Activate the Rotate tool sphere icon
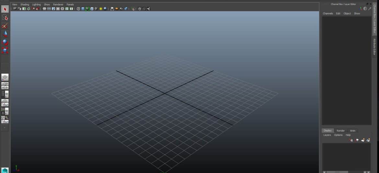 coord(5,42)
